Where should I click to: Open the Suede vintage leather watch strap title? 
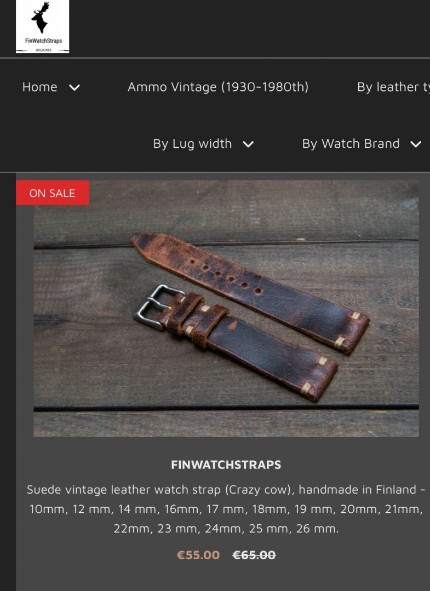[226, 509]
